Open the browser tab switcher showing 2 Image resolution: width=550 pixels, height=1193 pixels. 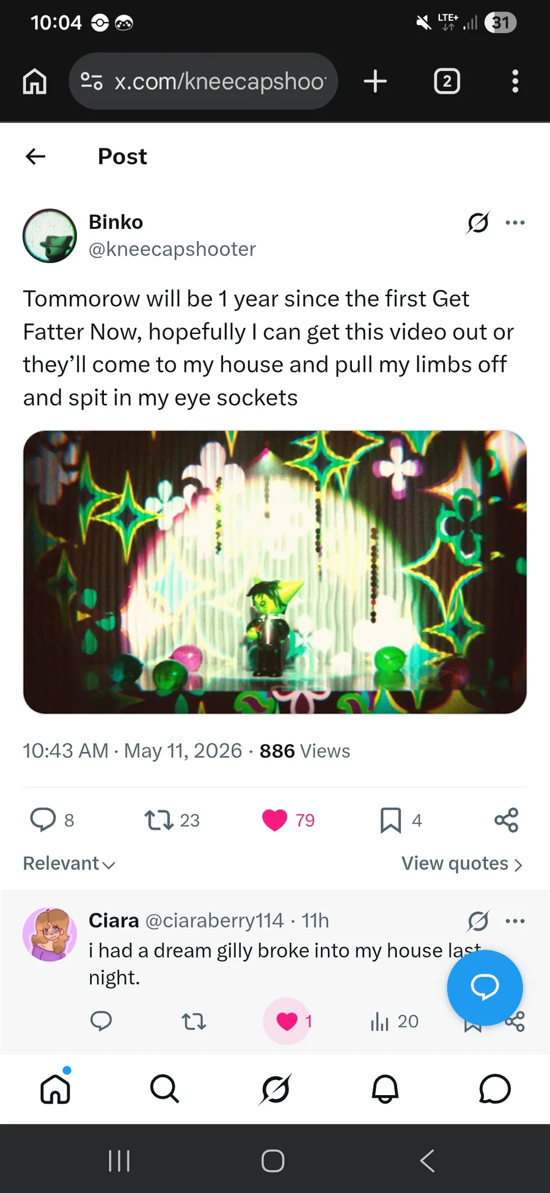point(447,81)
